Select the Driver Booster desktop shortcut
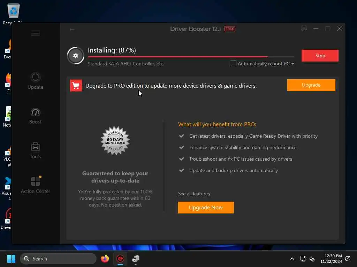Image resolution: width=357 pixels, height=267 pixels. pos(7,218)
